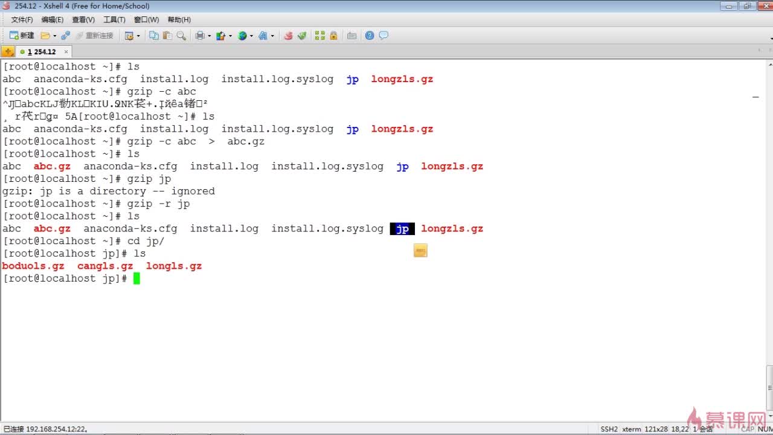This screenshot has width=773, height=435.
Task: Click the 'gzip: jp is a directory -- ignored' line
Action: click(109, 192)
